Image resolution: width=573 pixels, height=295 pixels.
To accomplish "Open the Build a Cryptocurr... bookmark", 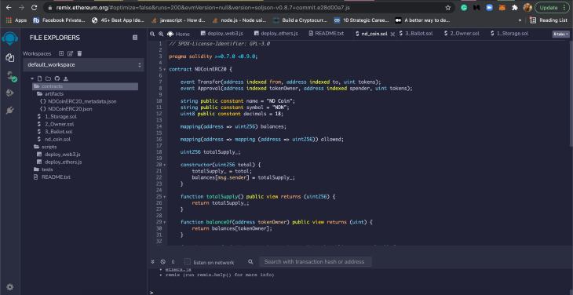I will [301, 20].
